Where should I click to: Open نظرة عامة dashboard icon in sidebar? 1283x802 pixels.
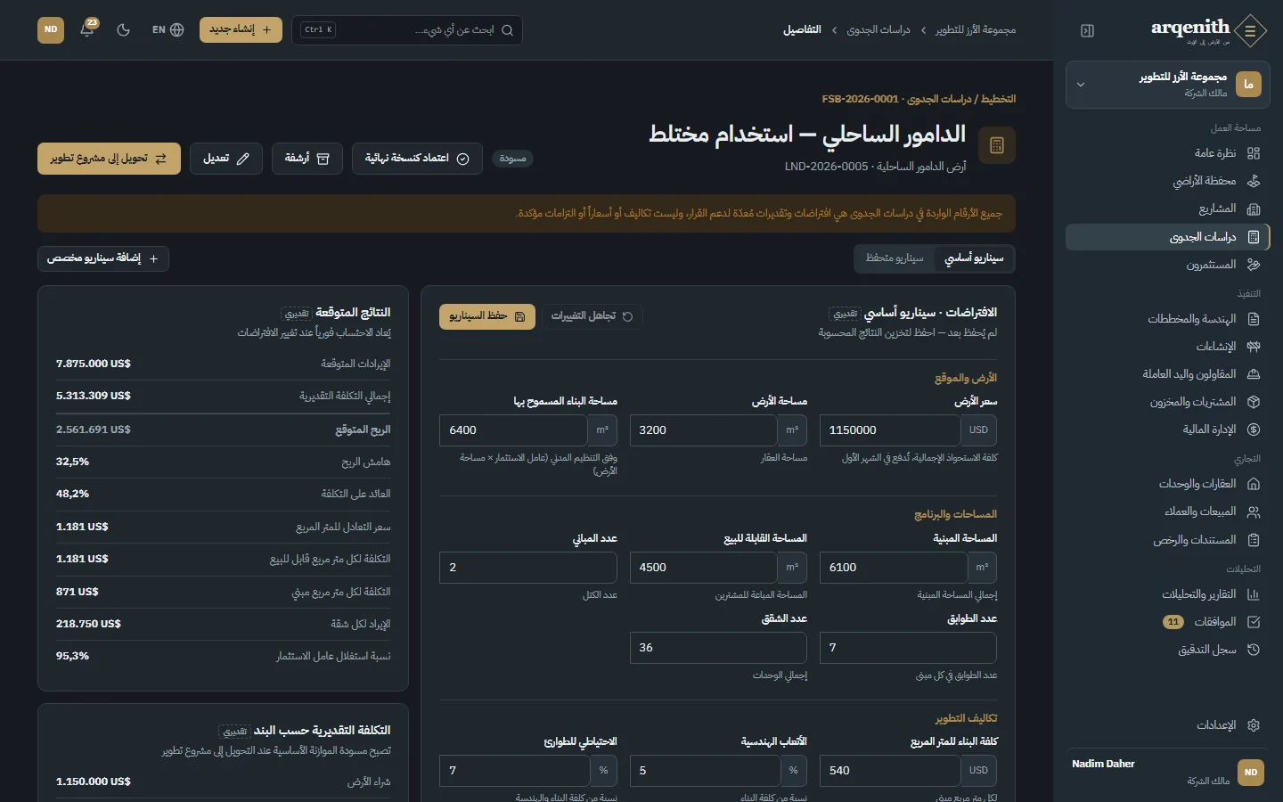click(1254, 153)
